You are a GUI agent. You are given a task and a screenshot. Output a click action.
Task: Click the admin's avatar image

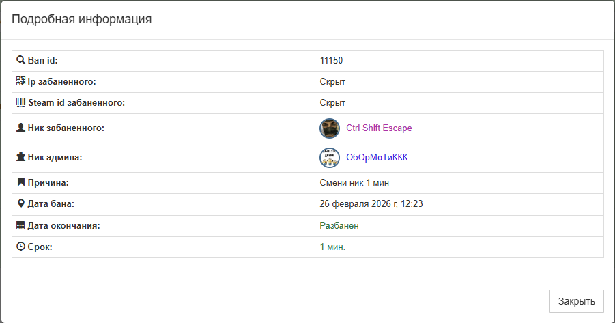pos(330,157)
